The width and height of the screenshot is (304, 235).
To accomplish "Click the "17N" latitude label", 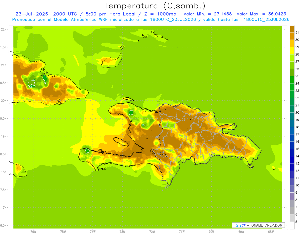I will [x=4, y=208].
